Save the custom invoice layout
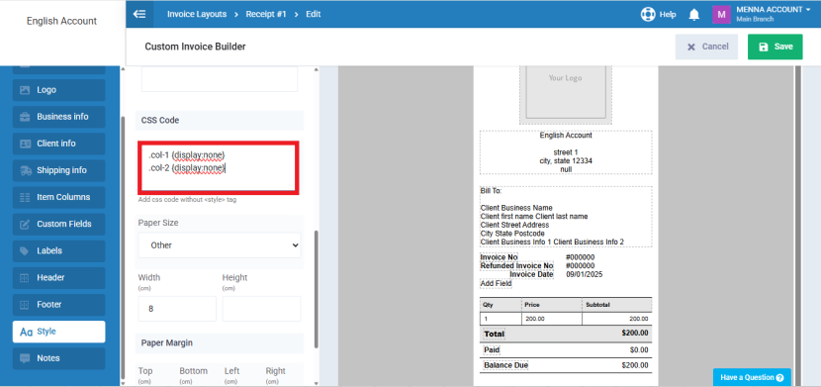 [775, 47]
